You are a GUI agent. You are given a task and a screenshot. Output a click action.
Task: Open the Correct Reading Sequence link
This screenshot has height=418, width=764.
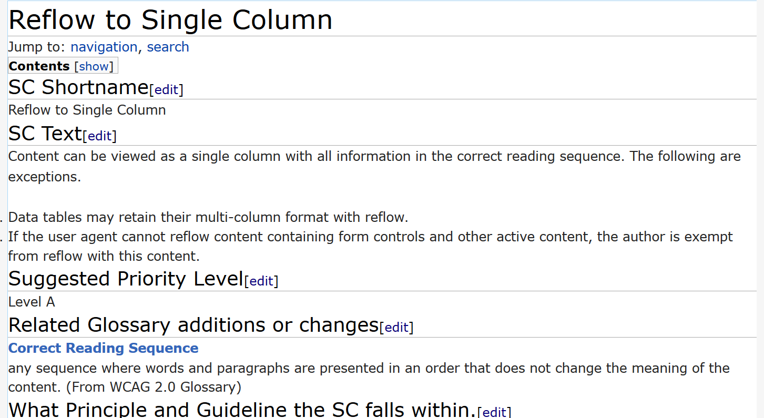104,349
